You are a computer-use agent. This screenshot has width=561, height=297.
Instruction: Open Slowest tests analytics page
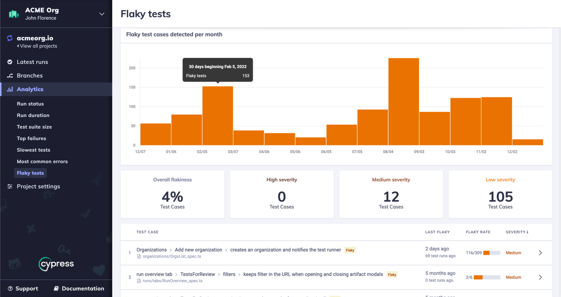(33, 150)
